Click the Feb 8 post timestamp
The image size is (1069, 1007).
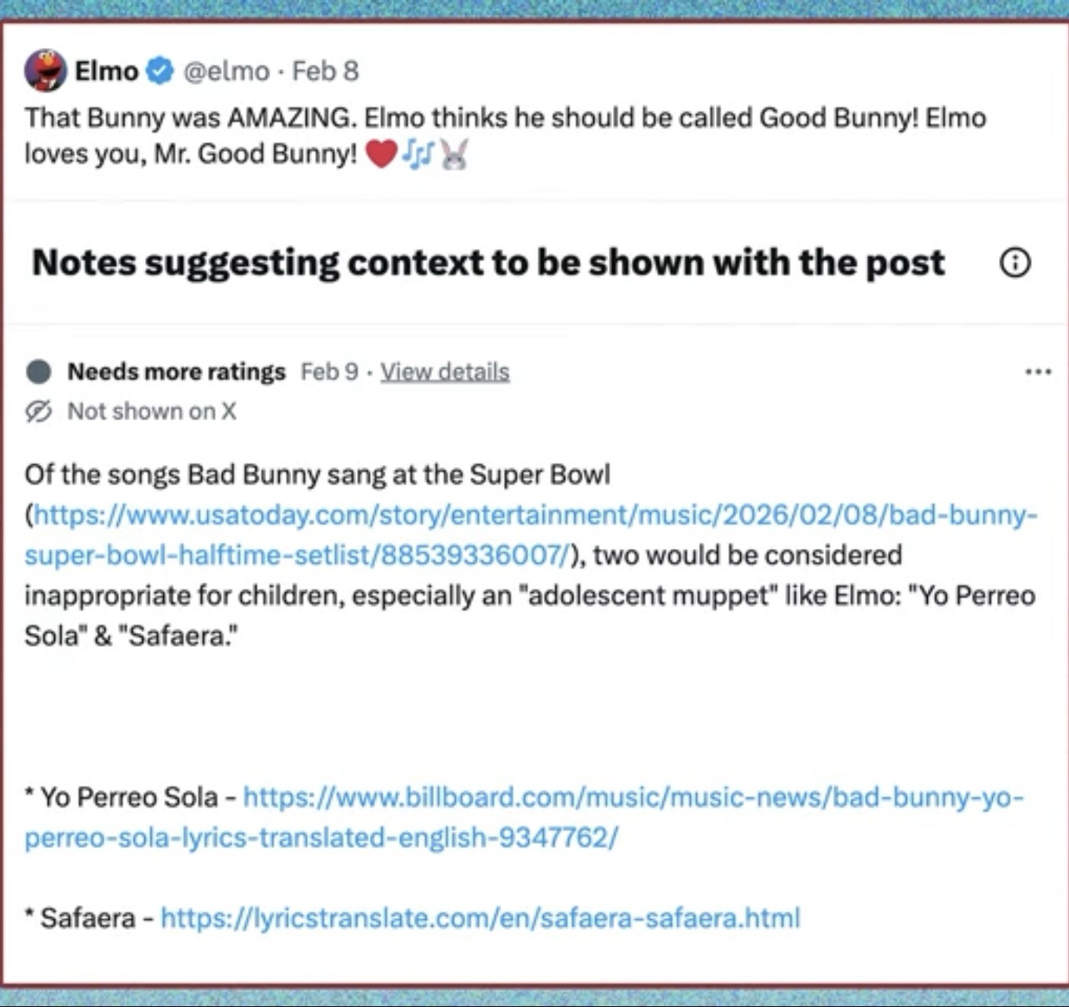click(325, 71)
